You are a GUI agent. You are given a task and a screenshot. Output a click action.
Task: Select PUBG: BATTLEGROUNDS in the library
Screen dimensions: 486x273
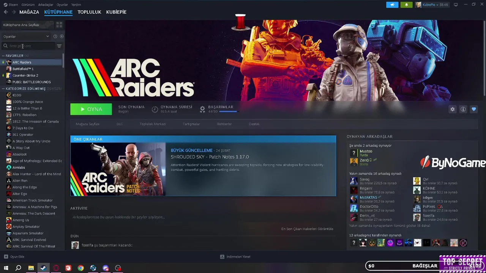coord(32,82)
